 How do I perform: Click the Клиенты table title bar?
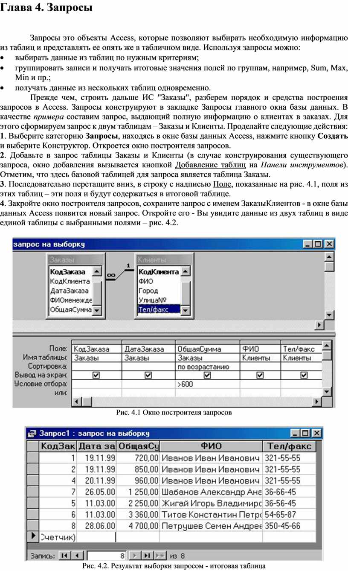pos(164,259)
